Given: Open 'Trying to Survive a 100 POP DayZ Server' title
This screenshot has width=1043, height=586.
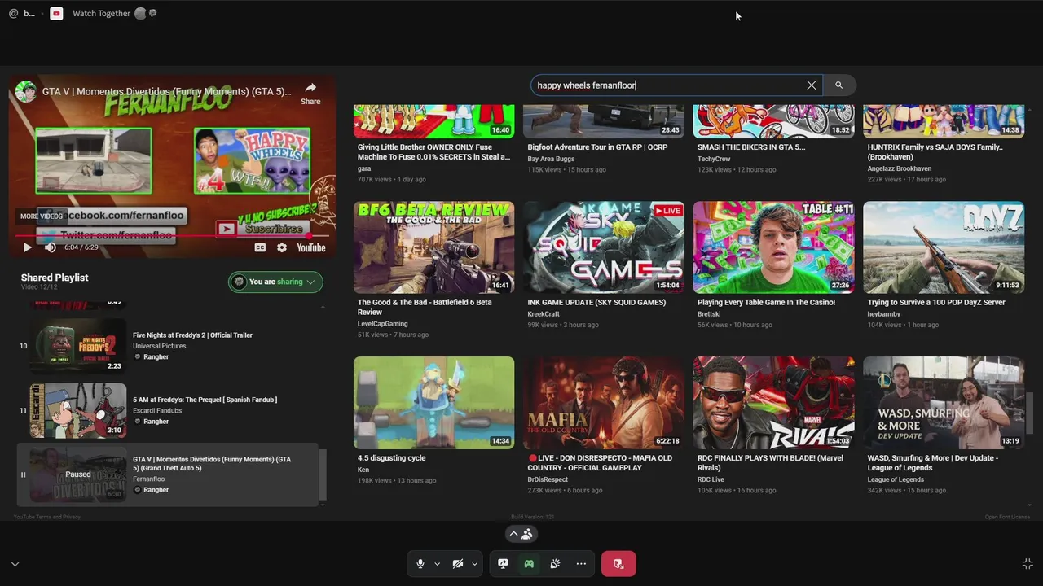Looking at the screenshot, I should point(936,302).
